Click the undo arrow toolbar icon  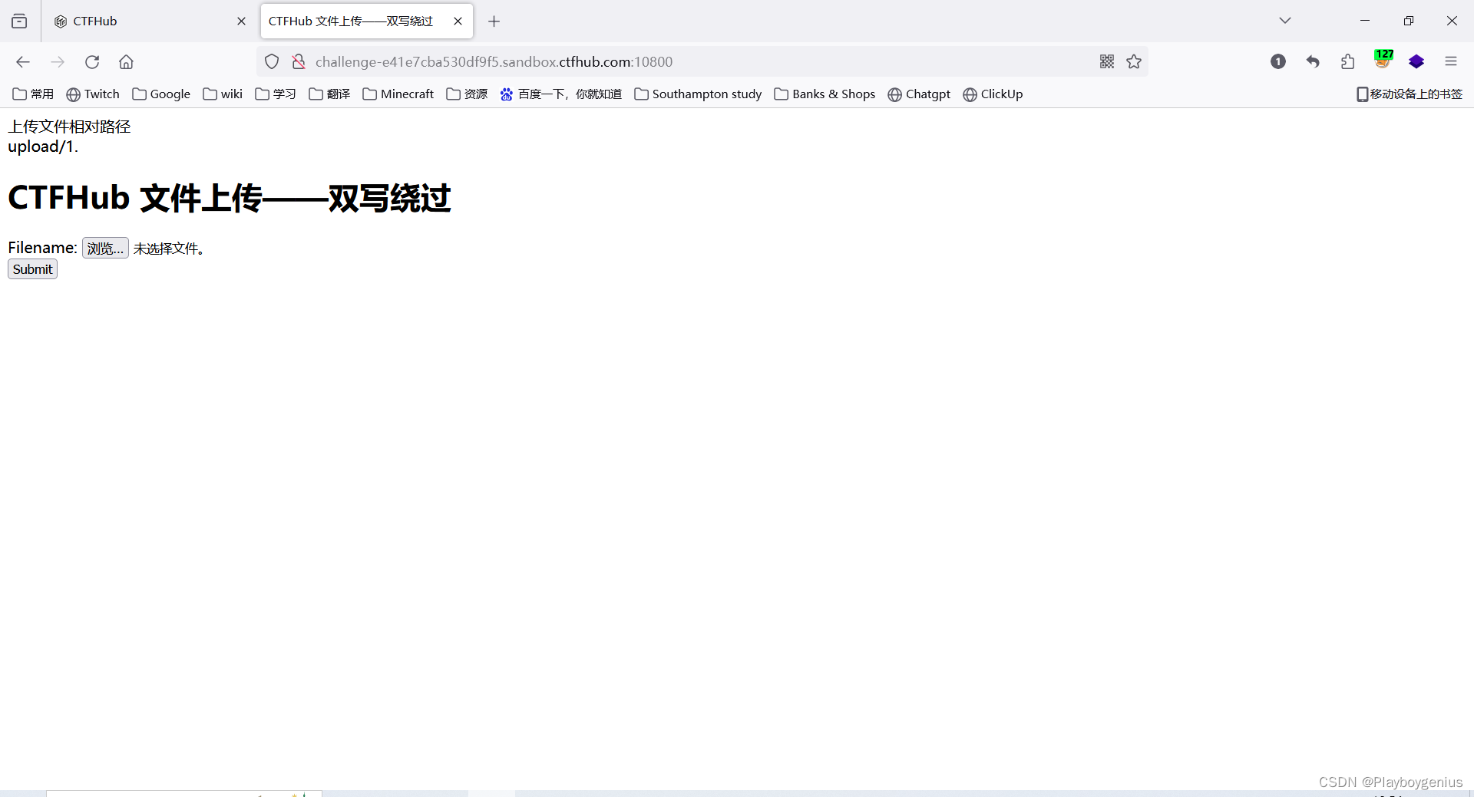pos(1313,62)
